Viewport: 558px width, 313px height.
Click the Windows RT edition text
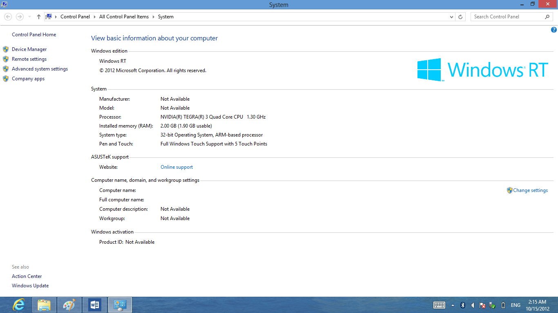point(113,61)
